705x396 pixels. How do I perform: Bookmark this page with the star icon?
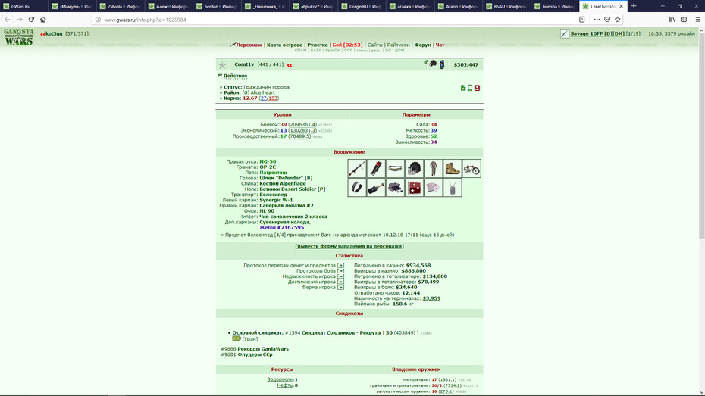tap(617, 19)
